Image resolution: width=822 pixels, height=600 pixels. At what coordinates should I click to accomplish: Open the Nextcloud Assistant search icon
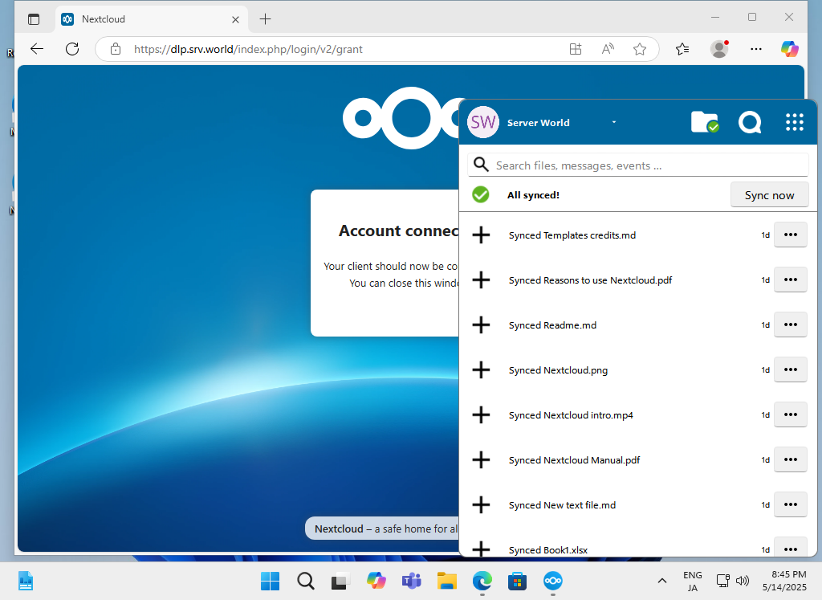pyautogui.click(x=750, y=122)
